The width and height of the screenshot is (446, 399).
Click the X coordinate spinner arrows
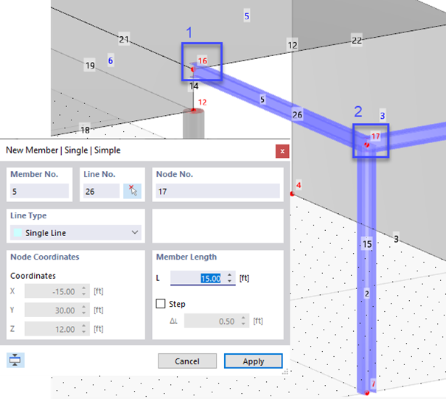click(83, 291)
